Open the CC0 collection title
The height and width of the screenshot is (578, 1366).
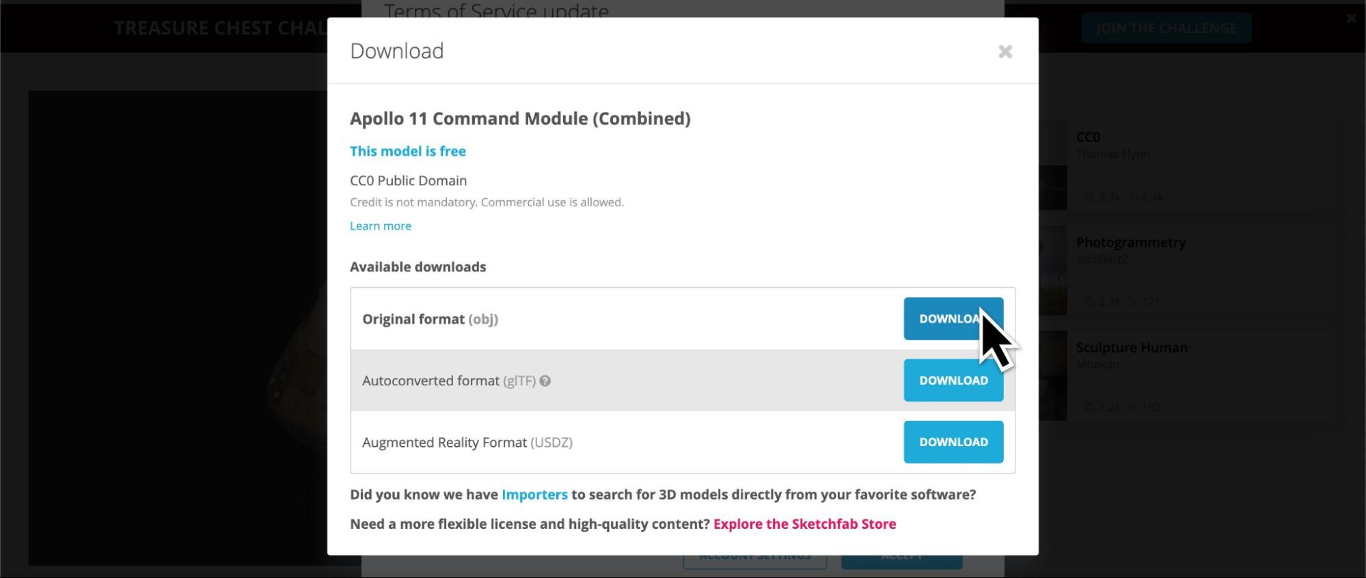pyautogui.click(x=1088, y=137)
